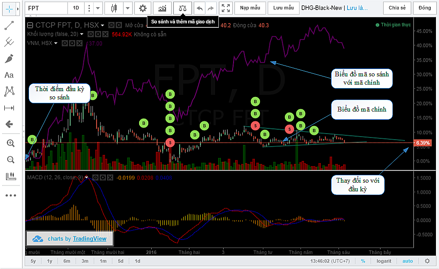Open the CTCP FPT, D, HSX legend dropdown

[102, 26]
